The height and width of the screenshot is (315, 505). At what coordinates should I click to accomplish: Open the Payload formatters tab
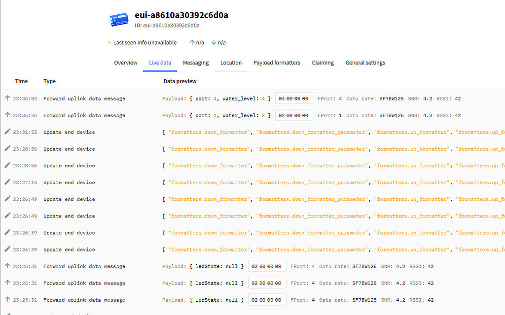point(277,63)
